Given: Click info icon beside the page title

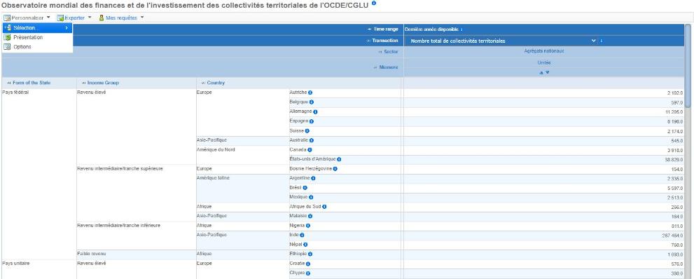Looking at the screenshot, I should click(x=374, y=3).
